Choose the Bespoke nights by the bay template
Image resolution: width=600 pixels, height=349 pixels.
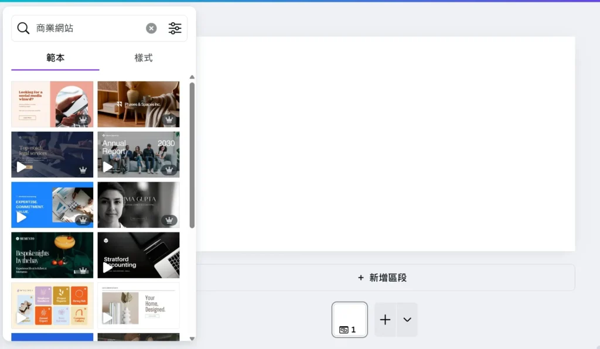[x=52, y=255]
